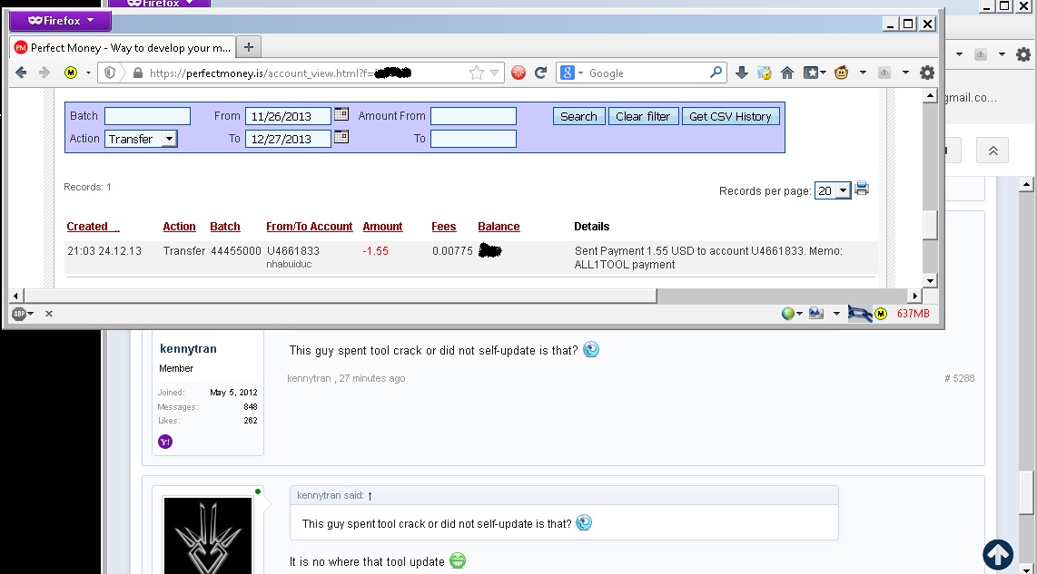Click the Batch input field
Image resolution: width=1037 pixels, height=574 pixels.
(147, 116)
